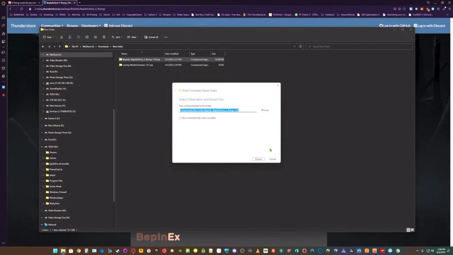Open a new browser tab
Viewport: 453px width, 255px height.
click(x=80, y=3)
